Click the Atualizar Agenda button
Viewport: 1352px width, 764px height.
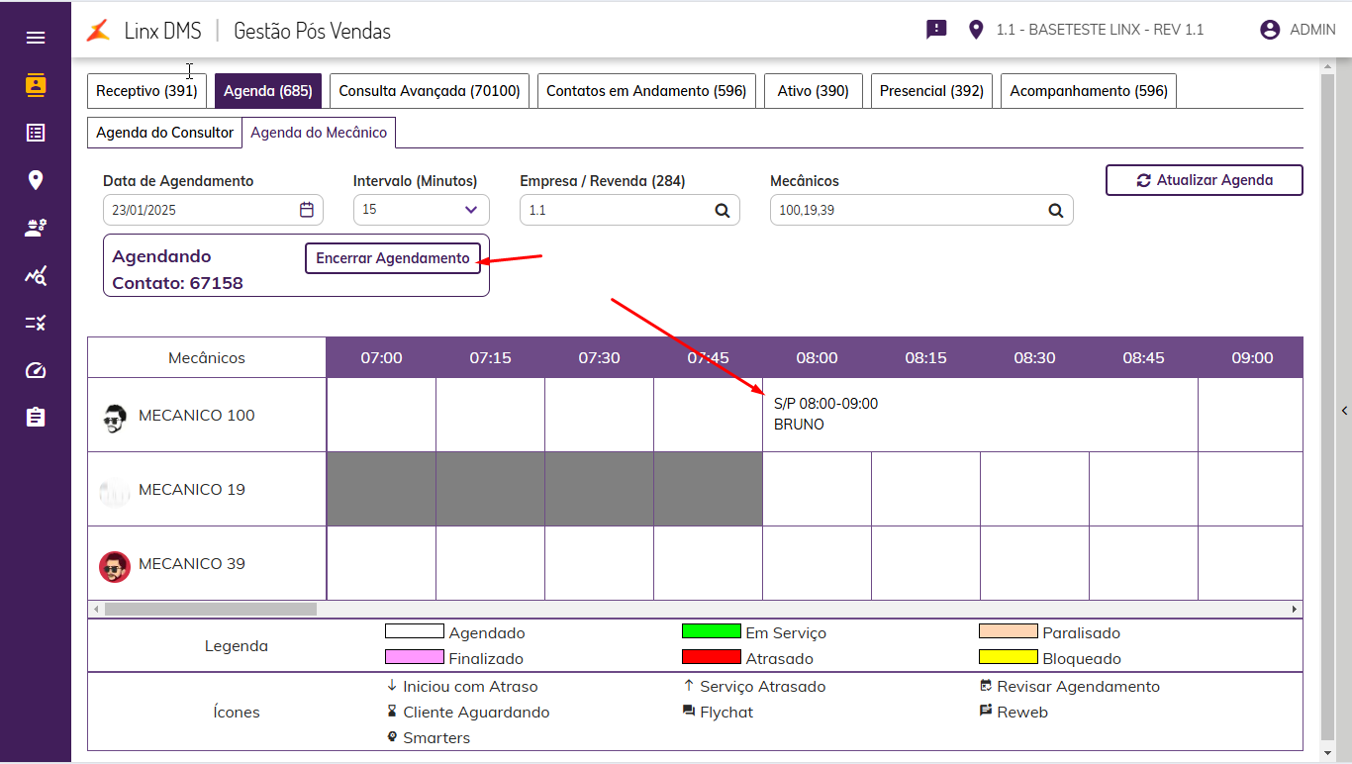click(x=1205, y=180)
